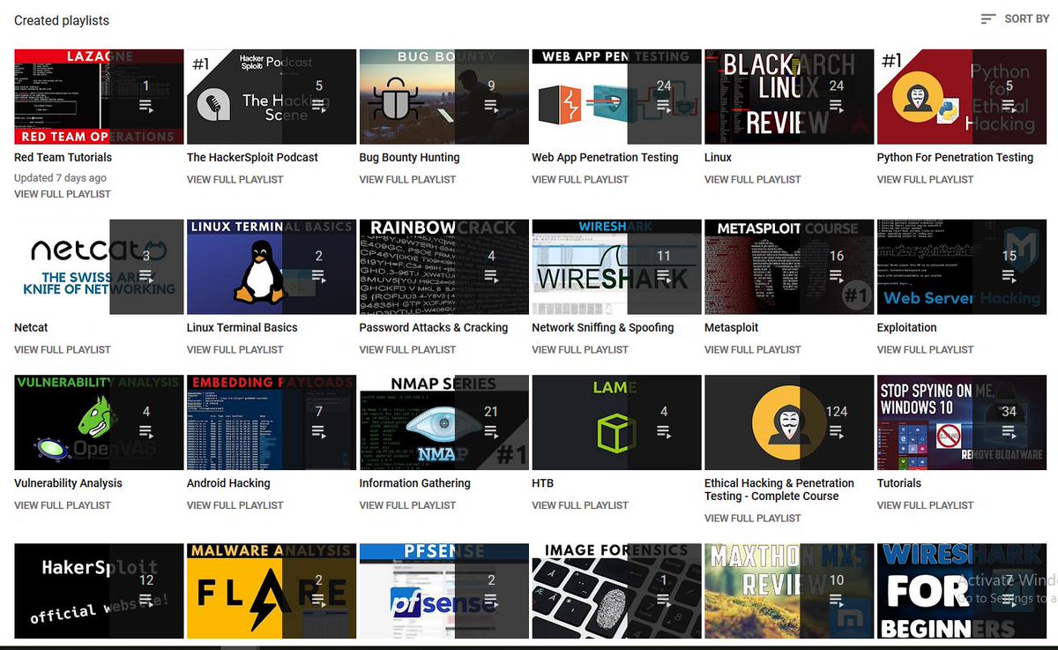Open the HTB playlist title
The image size is (1058, 650).
pyautogui.click(x=543, y=483)
